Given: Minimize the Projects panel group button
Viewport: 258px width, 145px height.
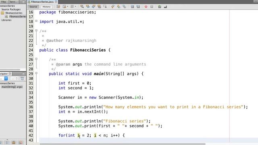Looking at the screenshot, I should click(x=23, y=2).
